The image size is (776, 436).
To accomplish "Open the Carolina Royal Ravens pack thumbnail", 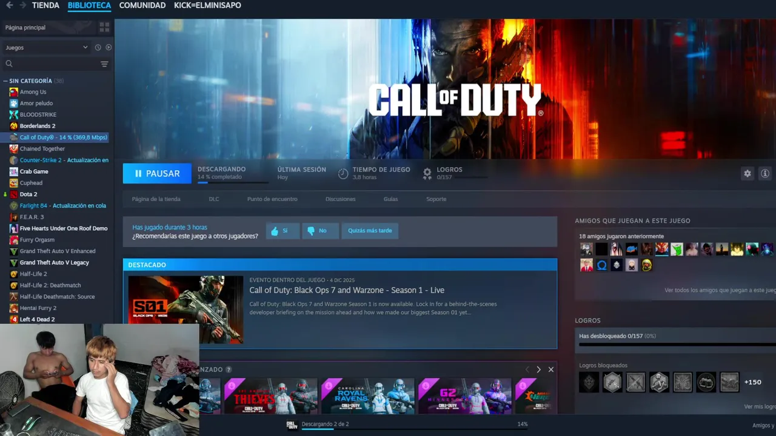I will pyautogui.click(x=367, y=396).
